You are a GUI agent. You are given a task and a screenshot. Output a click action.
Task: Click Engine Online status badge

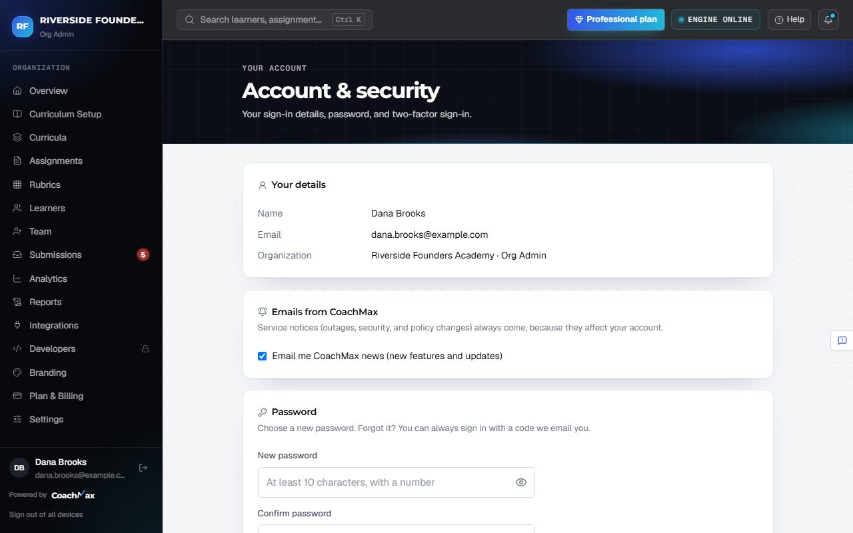(x=716, y=19)
